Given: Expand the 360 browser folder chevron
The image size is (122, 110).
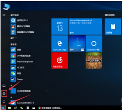Looking at the screenshot, I should click(46, 91).
